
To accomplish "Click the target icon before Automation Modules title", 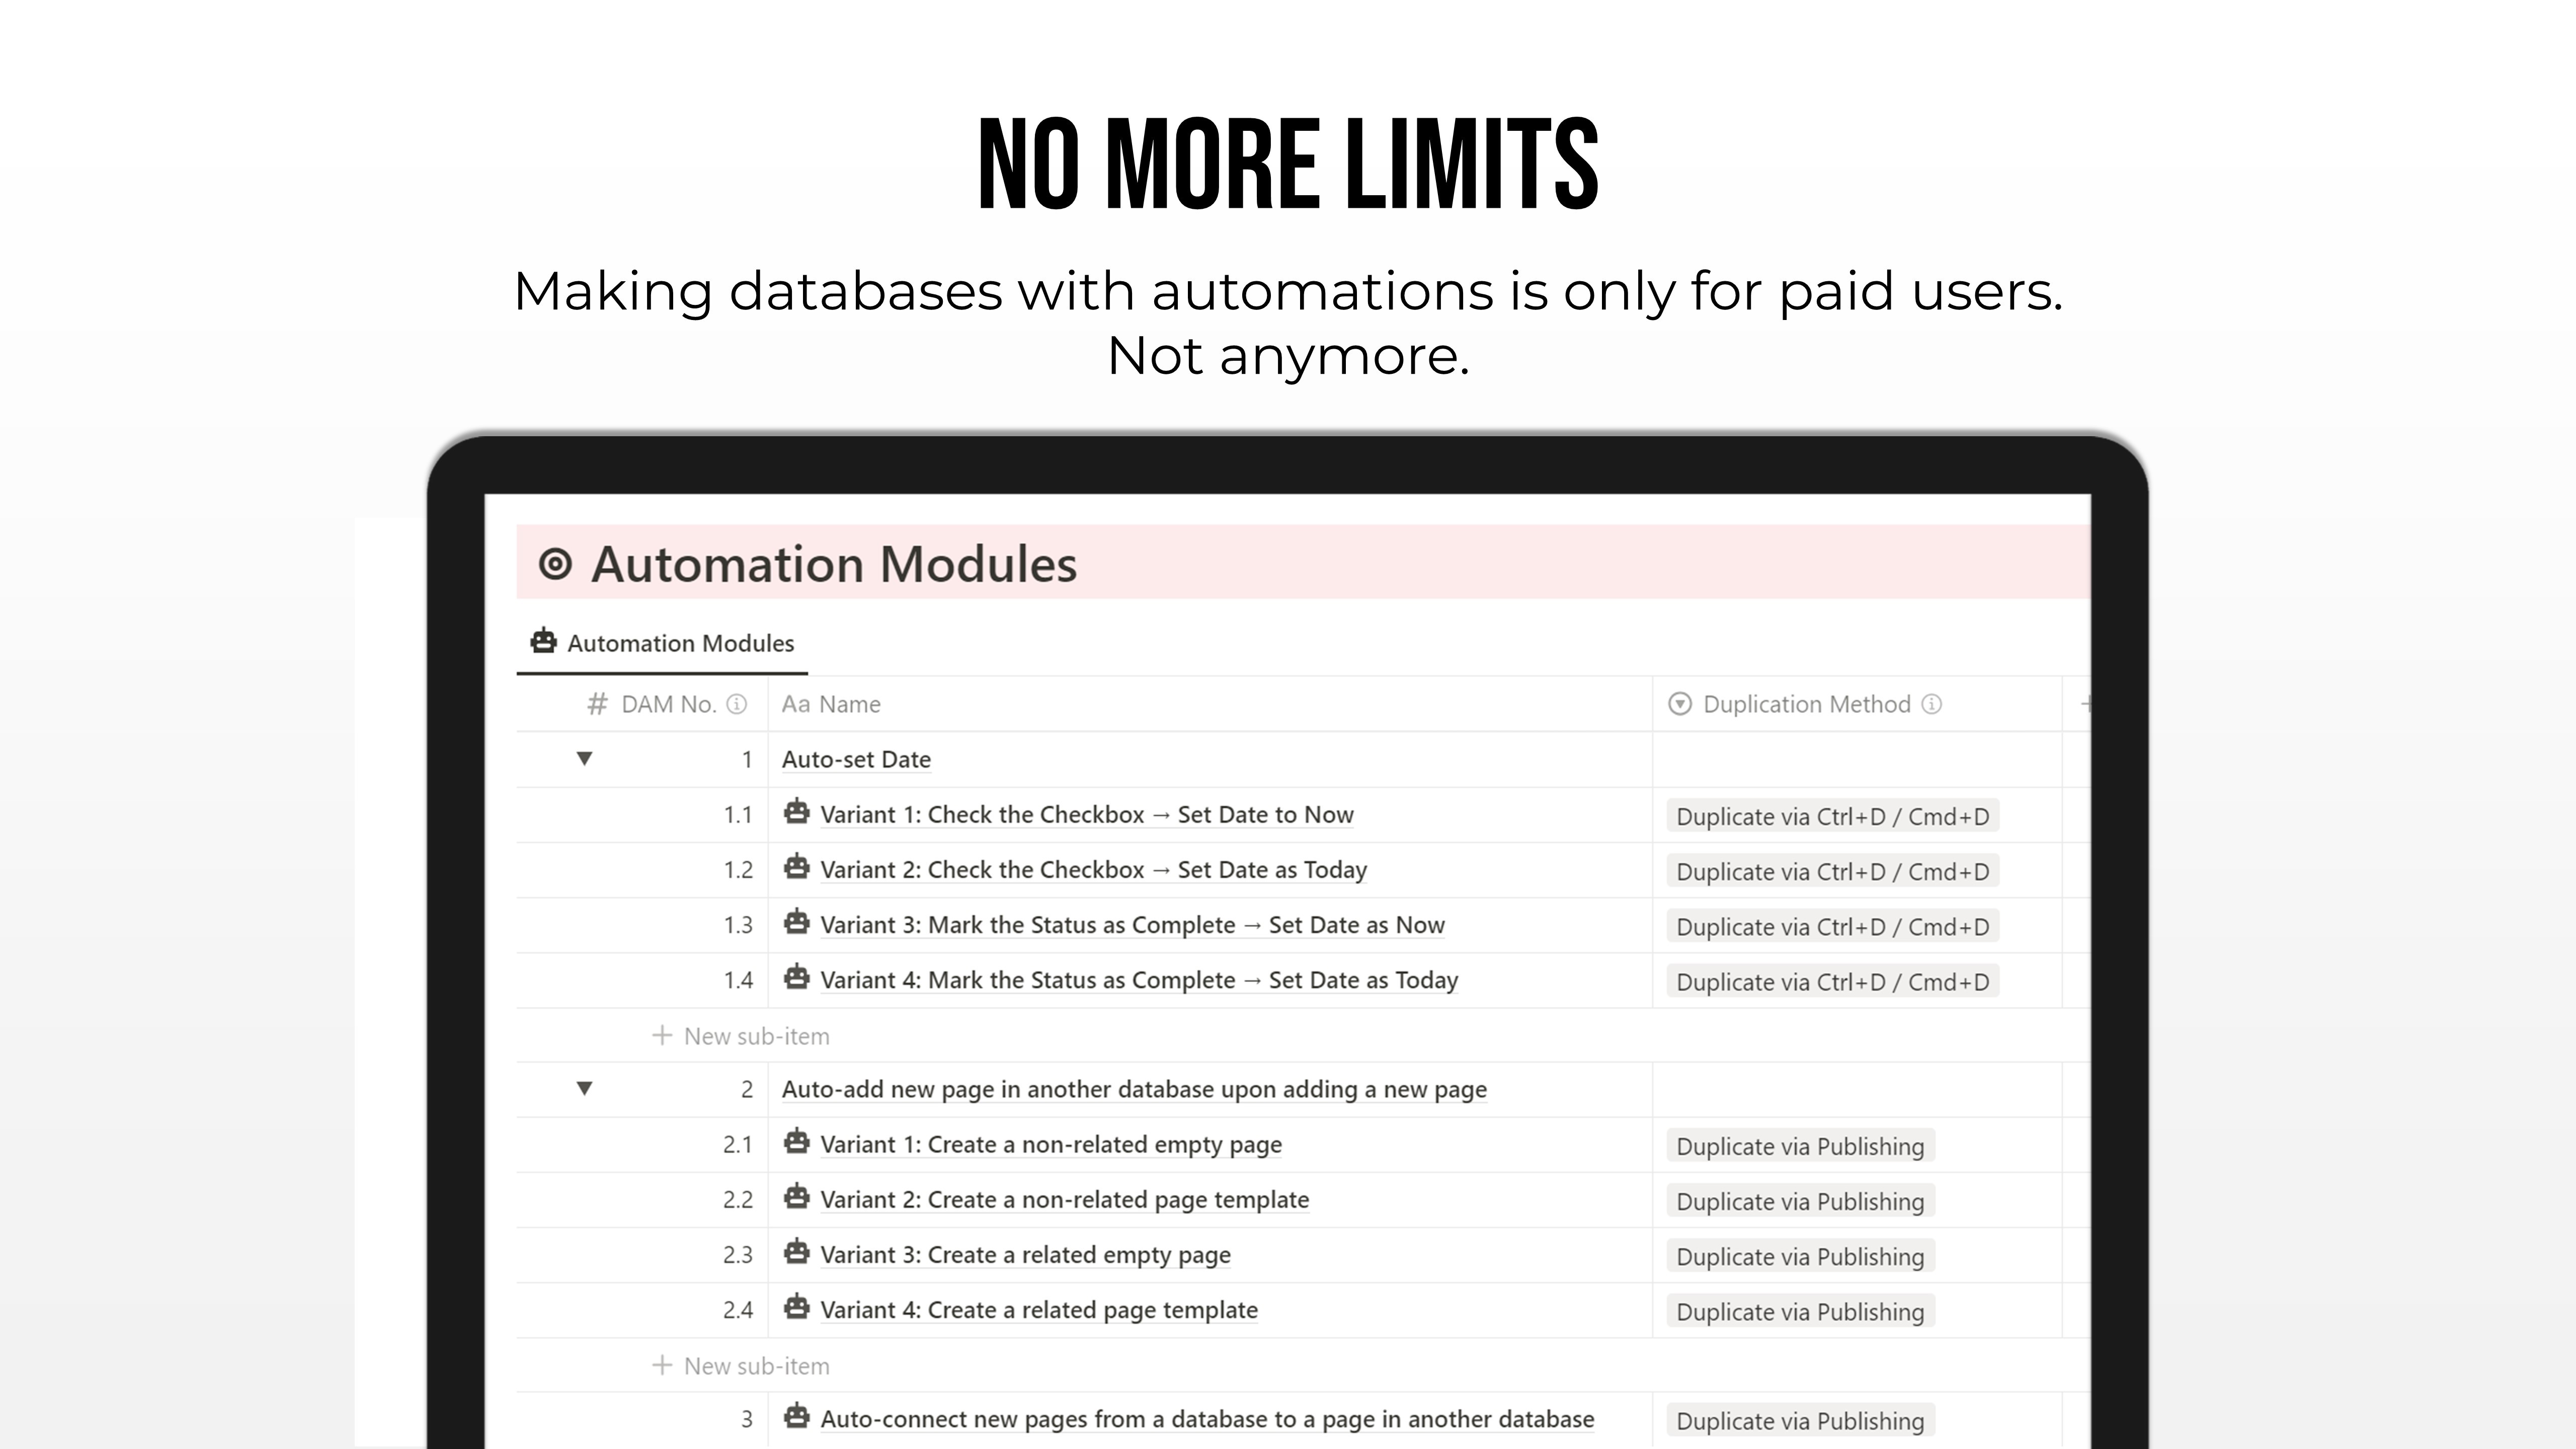I will 555,564.
